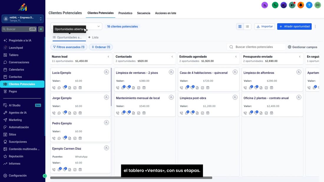324x182 pixels.
Task: Open the megaphone announcements icon
Action: 292,5
